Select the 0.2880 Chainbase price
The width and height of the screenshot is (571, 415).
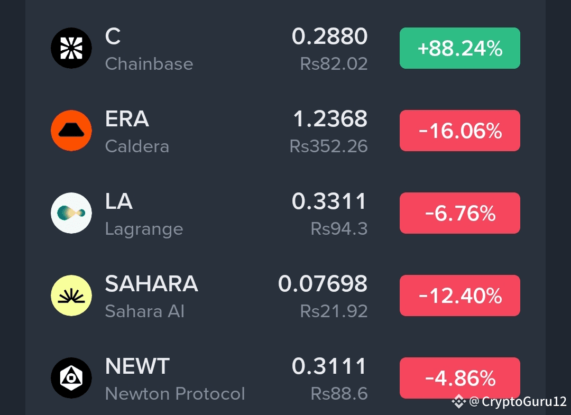329,36
